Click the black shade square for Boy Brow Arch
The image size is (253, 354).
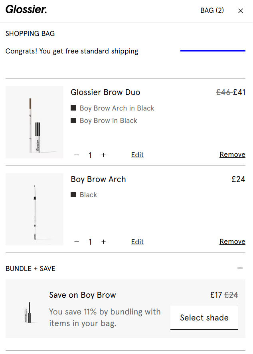coord(74,107)
